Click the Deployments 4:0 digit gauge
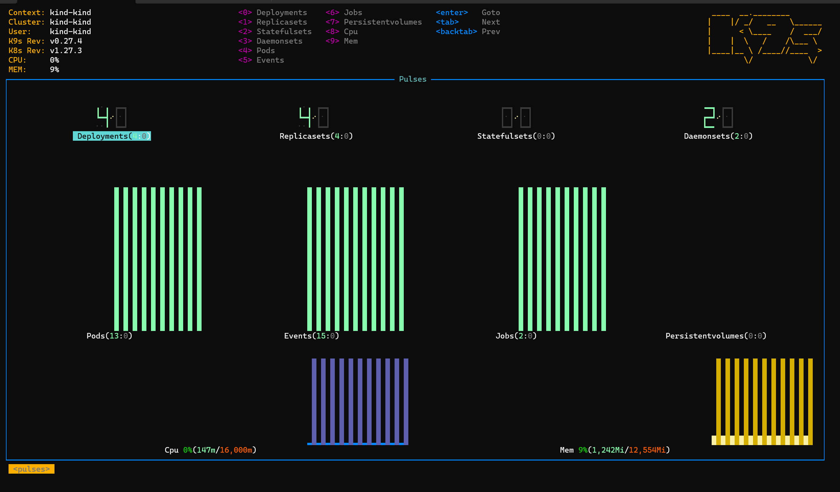Screen dimensions: 840x492 [x=111, y=117]
